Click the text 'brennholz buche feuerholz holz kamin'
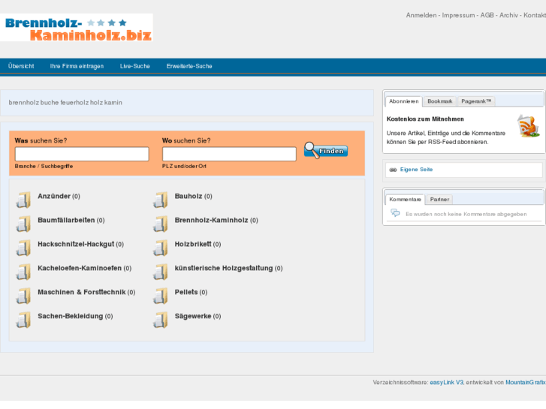546x409 pixels. (65, 103)
